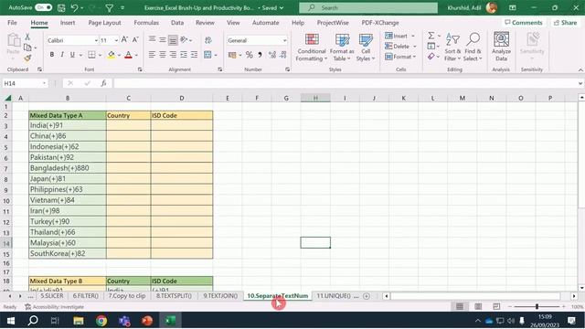The width and height of the screenshot is (585, 329).
Task: Open Format as Table gallery
Action: (342, 48)
